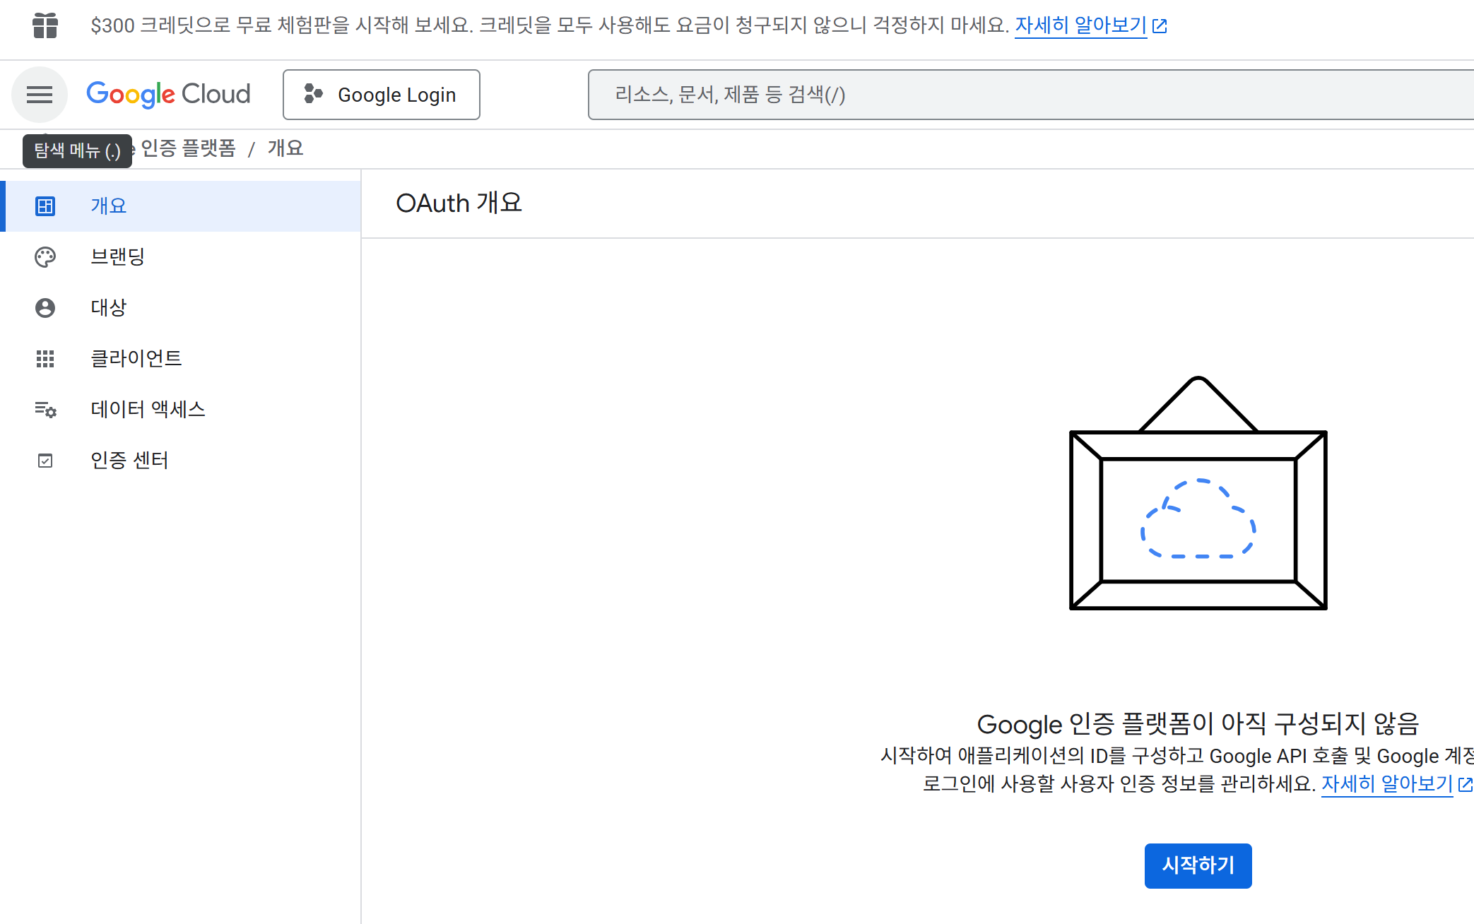This screenshot has height=924, width=1474.
Task: Click the 시작하기 button
Action: click(x=1198, y=865)
